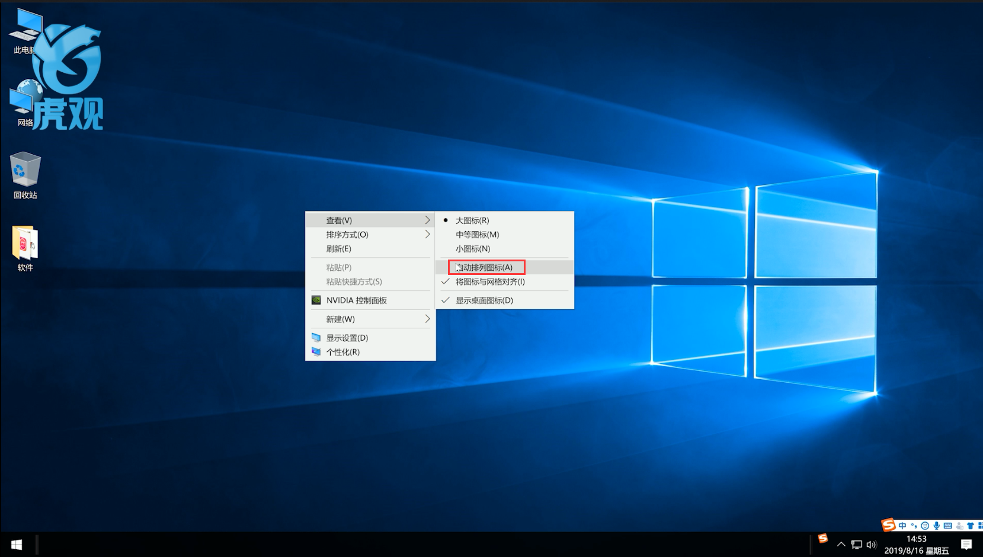Click the 个性化 icon in menu
Screen dimensions: 983x557
(x=316, y=352)
